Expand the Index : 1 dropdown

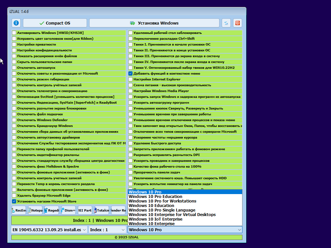coord(107,230)
